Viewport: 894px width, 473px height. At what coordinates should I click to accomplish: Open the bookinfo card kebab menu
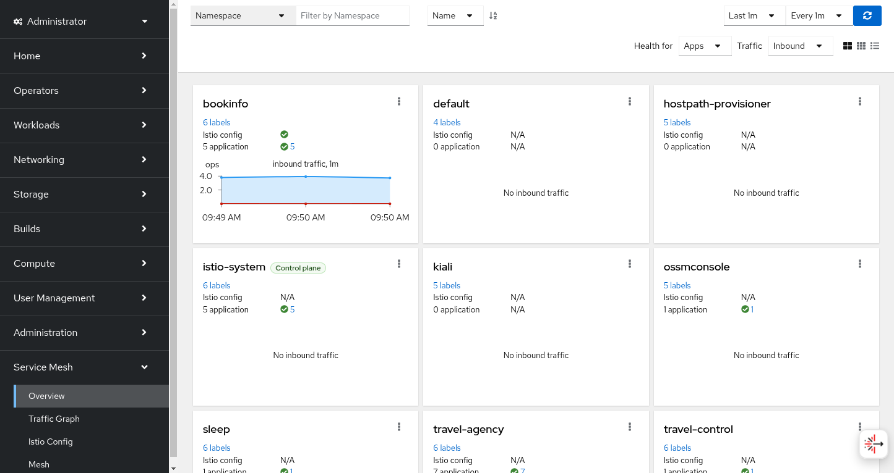click(x=399, y=102)
